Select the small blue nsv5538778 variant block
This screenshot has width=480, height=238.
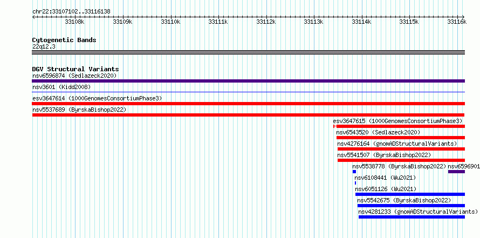[354, 172]
